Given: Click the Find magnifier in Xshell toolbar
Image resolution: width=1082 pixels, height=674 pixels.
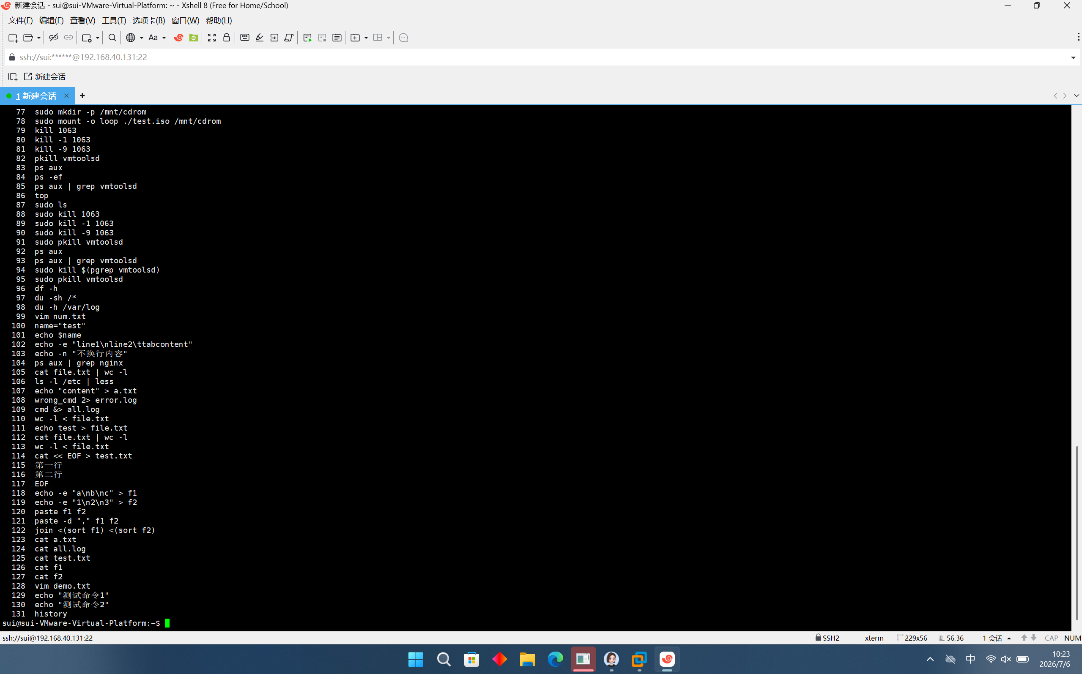Looking at the screenshot, I should 112,38.
